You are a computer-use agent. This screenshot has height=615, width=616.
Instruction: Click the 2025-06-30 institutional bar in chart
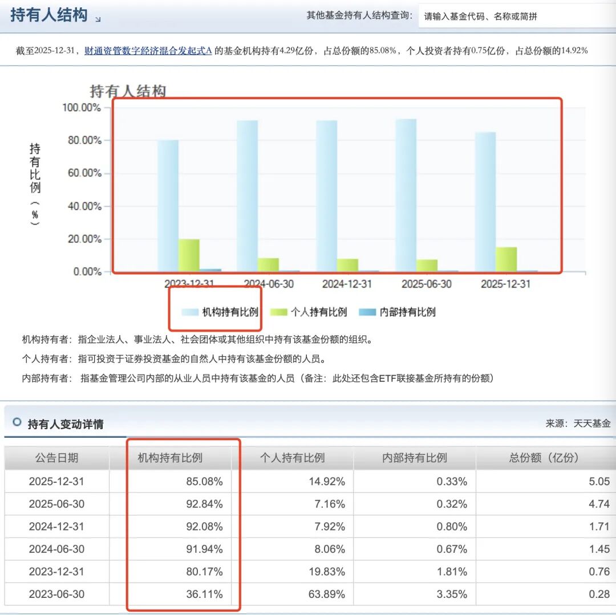[x=406, y=195]
